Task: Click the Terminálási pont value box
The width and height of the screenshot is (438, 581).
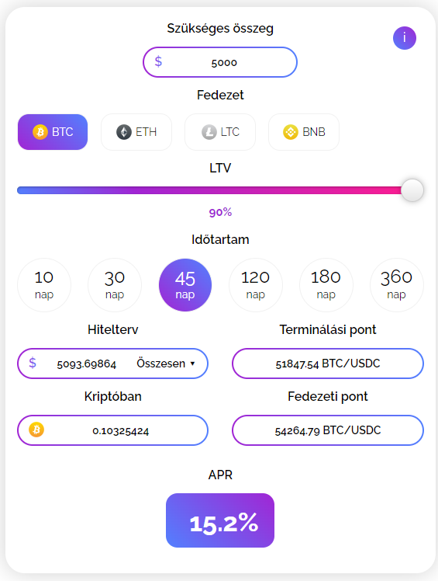Action: click(x=328, y=364)
